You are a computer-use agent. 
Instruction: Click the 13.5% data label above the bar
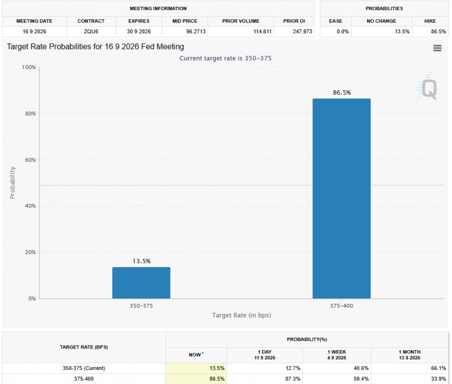click(142, 261)
